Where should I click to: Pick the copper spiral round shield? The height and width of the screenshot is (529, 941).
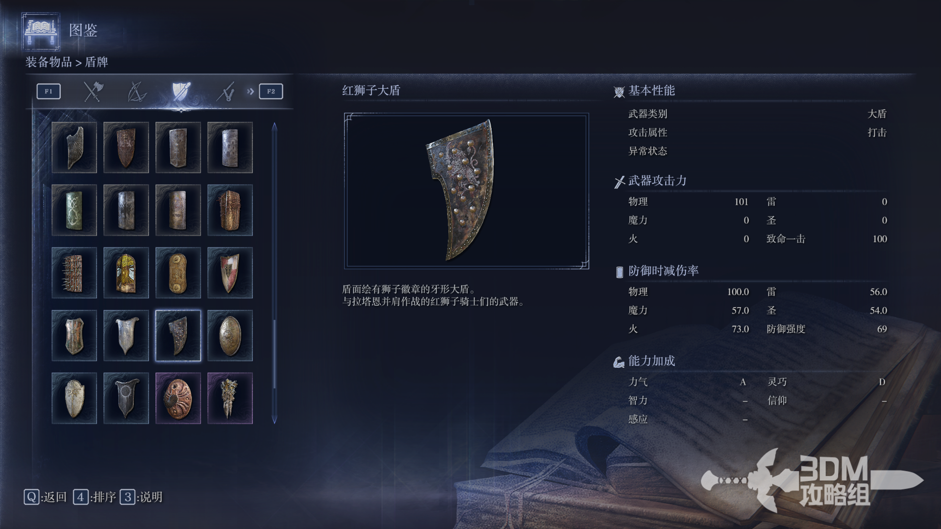(178, 398)
